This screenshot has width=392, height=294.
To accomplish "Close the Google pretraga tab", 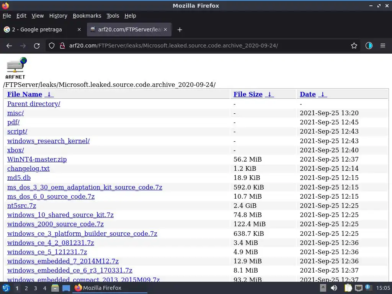I will pos(79,29).
